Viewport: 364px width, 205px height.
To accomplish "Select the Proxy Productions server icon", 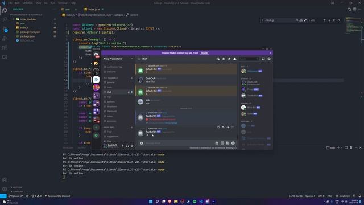I will coord(96,80).
